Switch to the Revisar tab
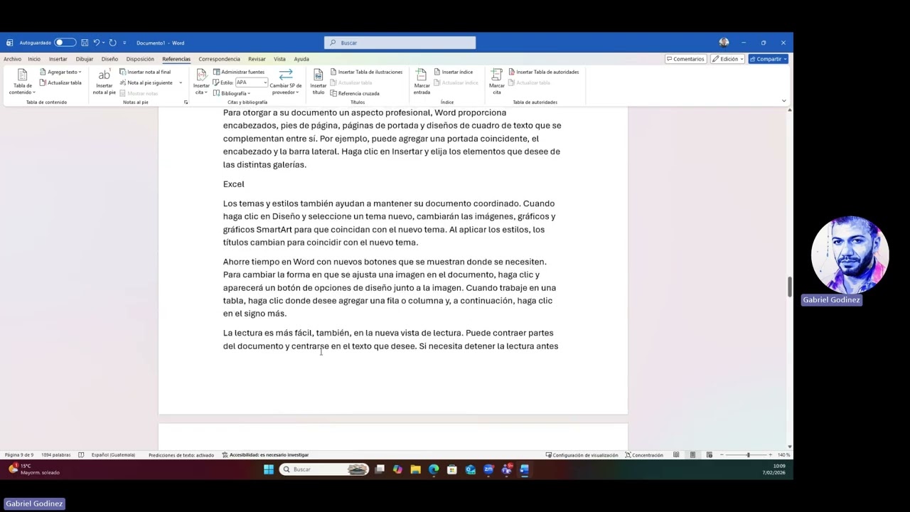This screenshot has width=910, height=512. pyautogui.click(x=257, y=59)
